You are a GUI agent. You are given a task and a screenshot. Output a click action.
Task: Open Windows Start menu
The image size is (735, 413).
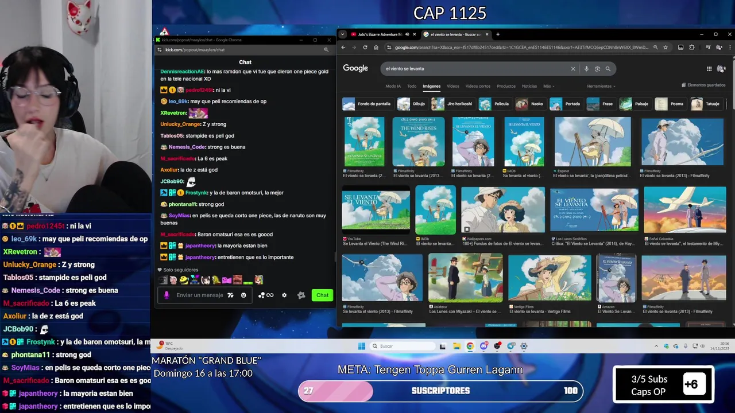point(361,346)
